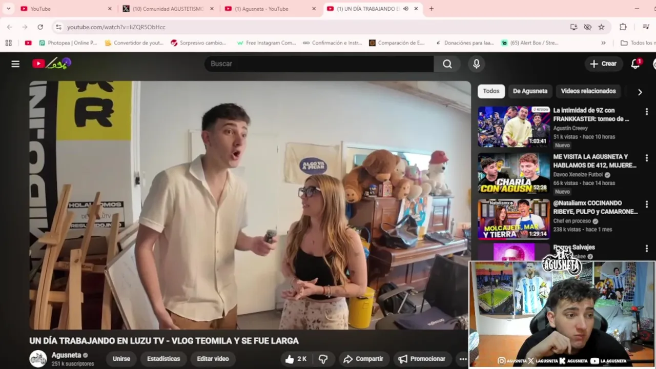Viewport: 656px width, 369px height.
Task: Open Estadísticas for this video
Action: point(163,359)
